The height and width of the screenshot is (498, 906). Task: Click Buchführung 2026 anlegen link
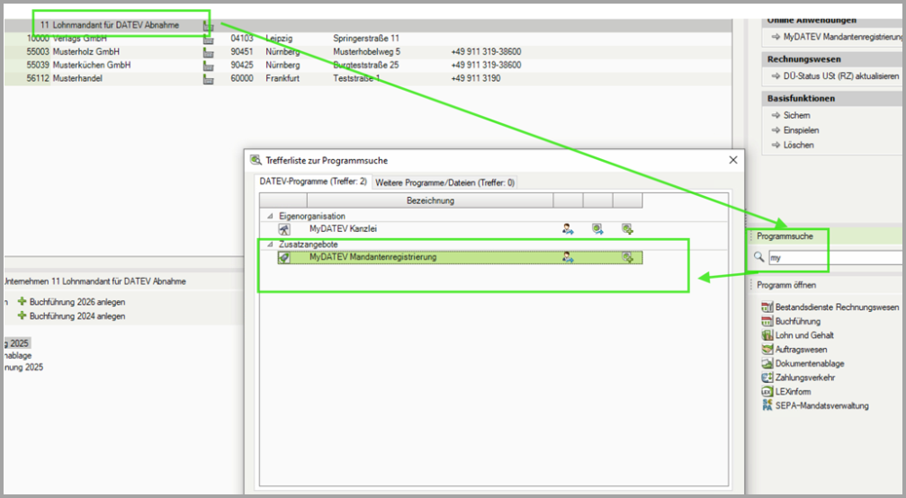click(76, 301)
